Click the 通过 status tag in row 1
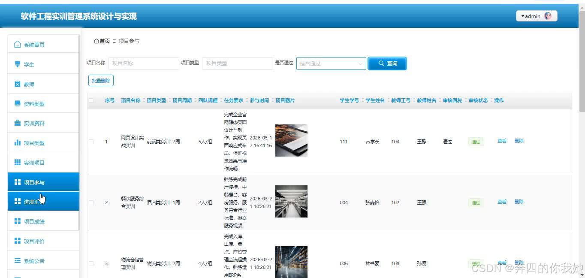This screenshot has width=585, height=278. [476, 142]
